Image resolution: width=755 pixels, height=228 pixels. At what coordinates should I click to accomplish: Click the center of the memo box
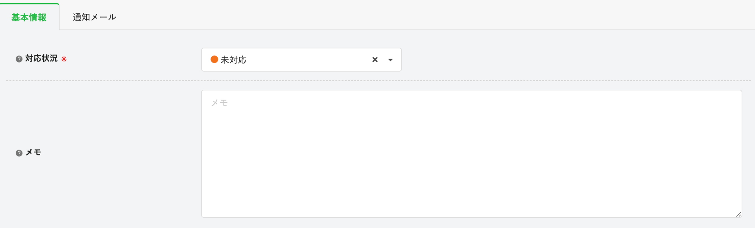click(471, 154)
